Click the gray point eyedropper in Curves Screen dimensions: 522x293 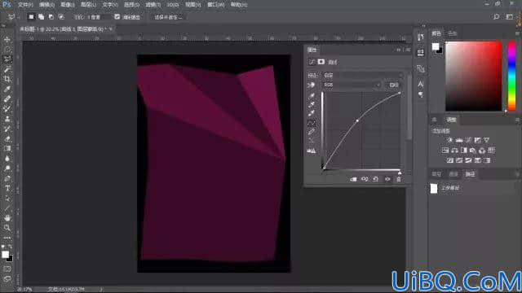click(x=312, y=105)
